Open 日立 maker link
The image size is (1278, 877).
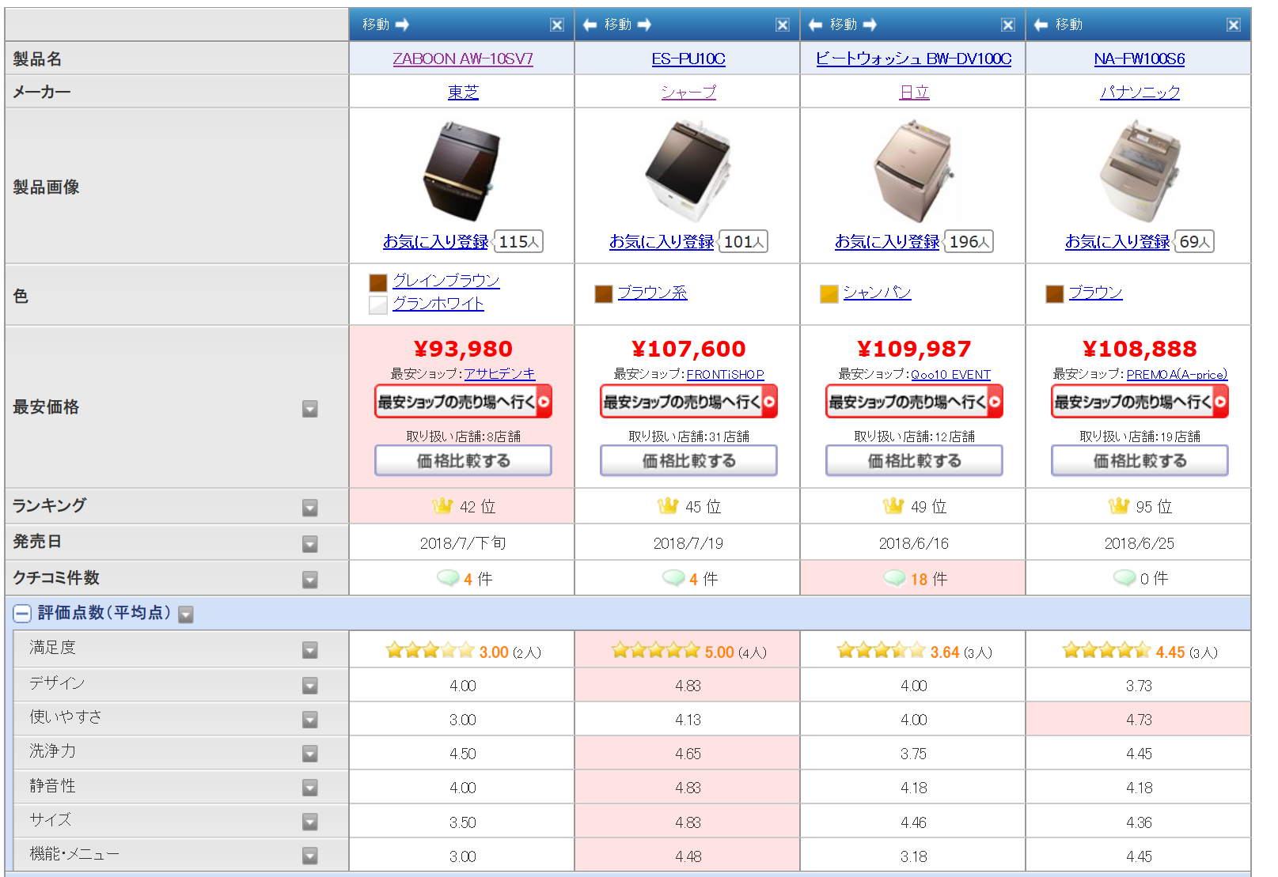pos(914,93)
